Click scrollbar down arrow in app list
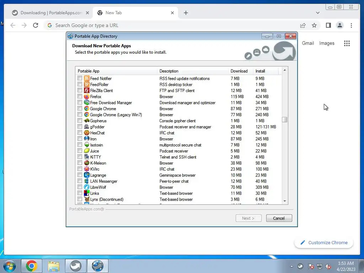Image resolution: width=364 pixels, height=273 pixels. pyautogui.click(x=285, y=201)
